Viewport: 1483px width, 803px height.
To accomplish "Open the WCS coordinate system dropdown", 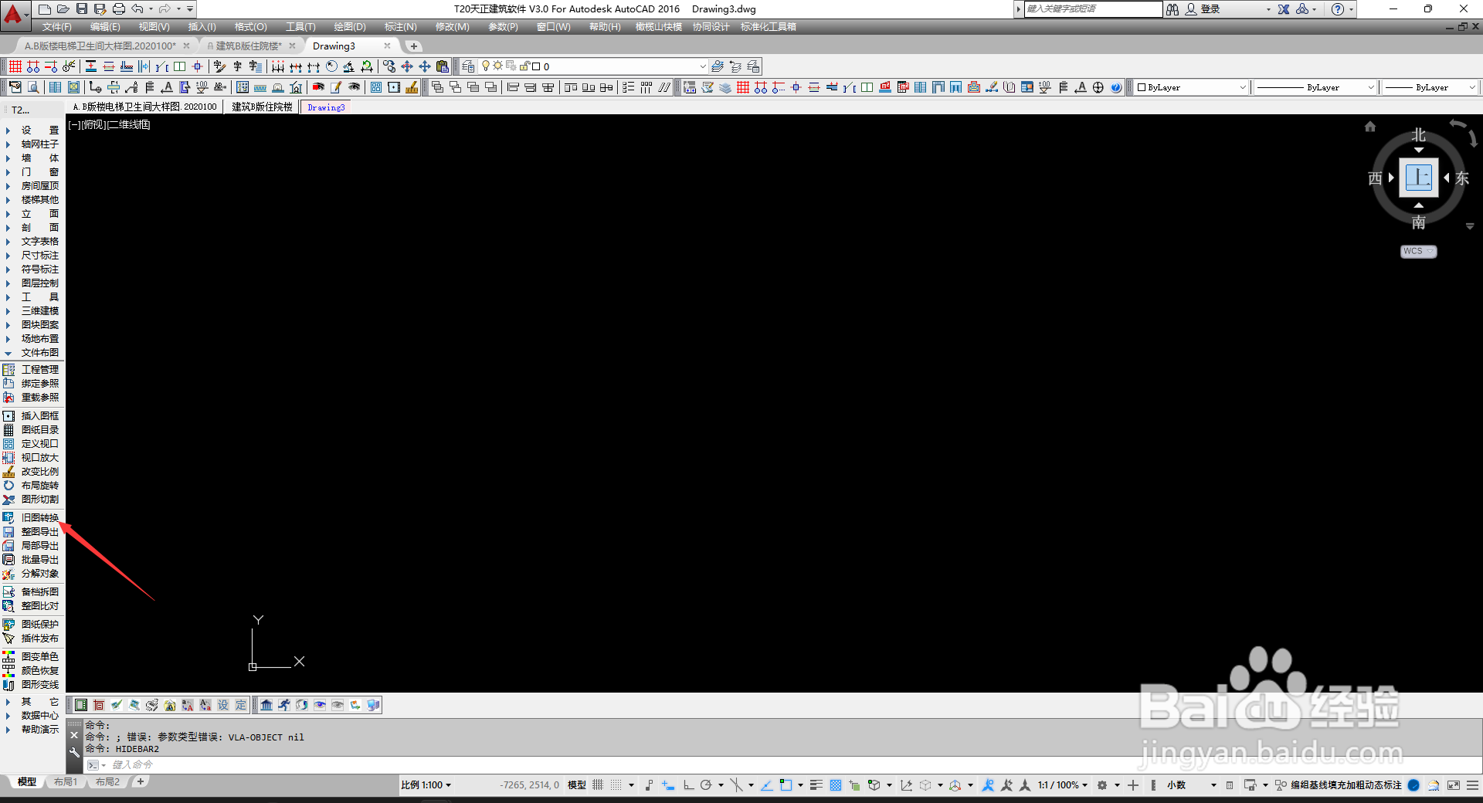I will (1418, 251).
